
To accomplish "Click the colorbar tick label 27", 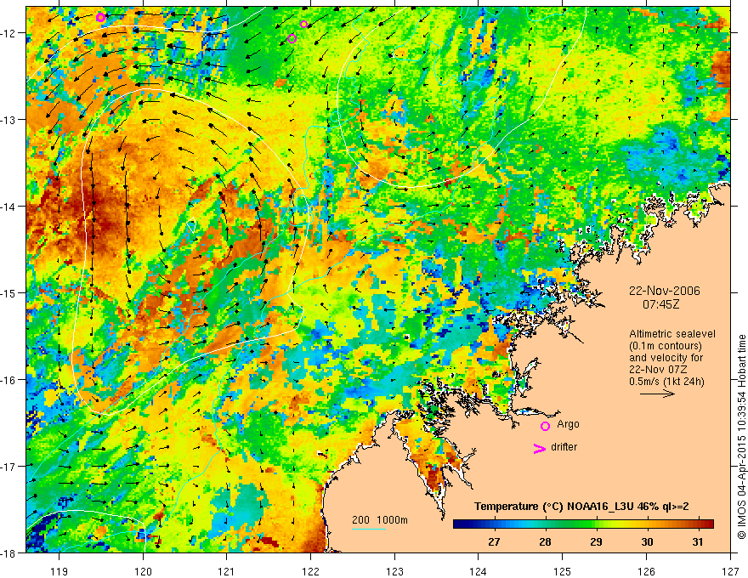I will click(494, 541).
